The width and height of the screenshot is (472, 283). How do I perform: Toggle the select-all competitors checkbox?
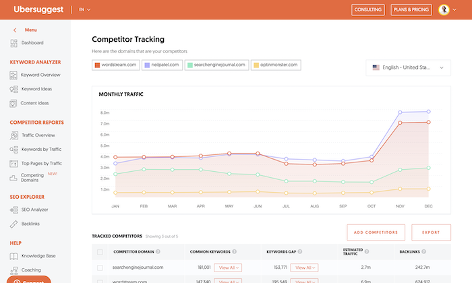100,252
